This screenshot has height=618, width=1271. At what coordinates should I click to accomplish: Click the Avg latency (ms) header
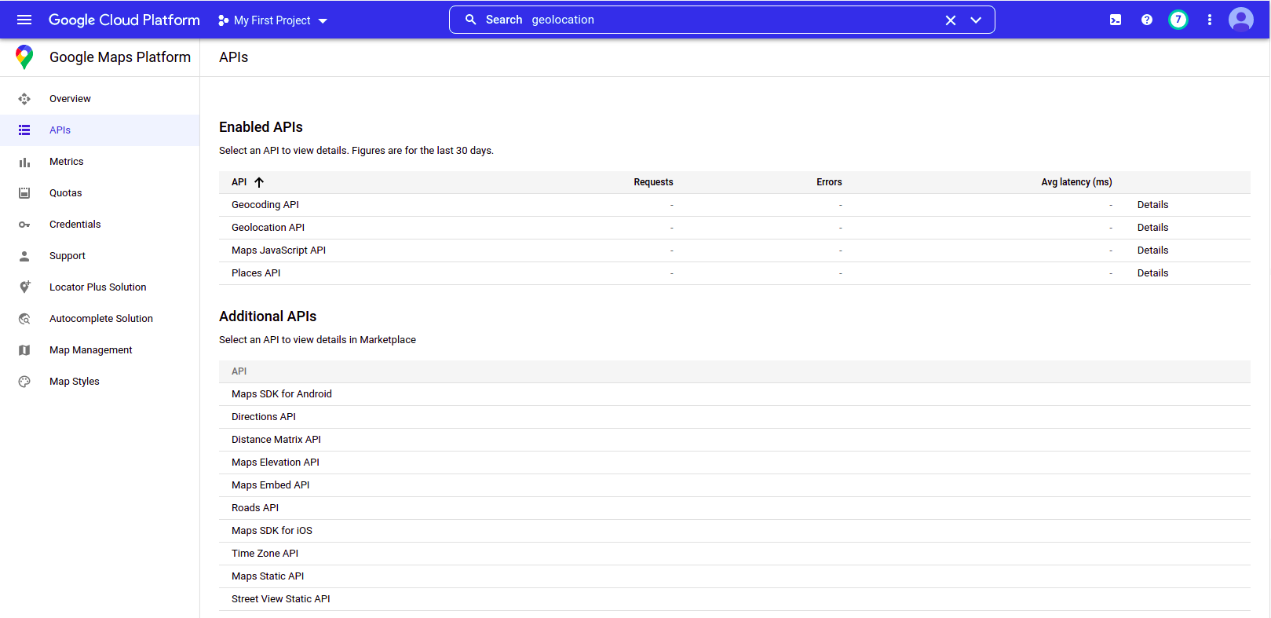(1076, 182)
